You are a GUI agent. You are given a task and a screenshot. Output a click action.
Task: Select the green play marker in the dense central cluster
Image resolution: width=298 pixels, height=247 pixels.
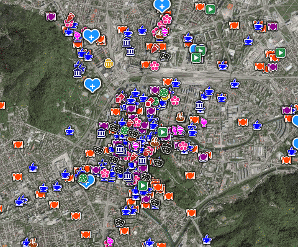(x=163, y=132)
